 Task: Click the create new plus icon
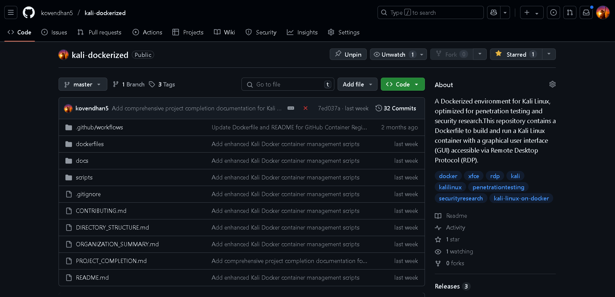pyautogui.click(x=532, y=12)
